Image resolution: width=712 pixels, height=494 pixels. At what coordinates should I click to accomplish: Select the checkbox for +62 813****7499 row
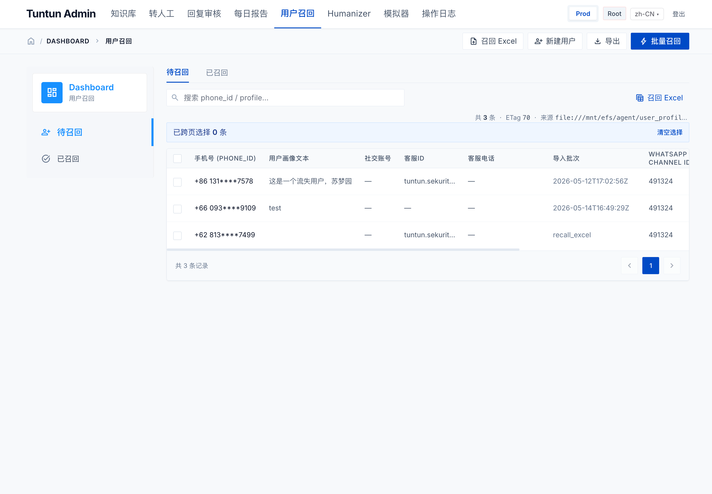pyautogui.click(x=177, y=236)
